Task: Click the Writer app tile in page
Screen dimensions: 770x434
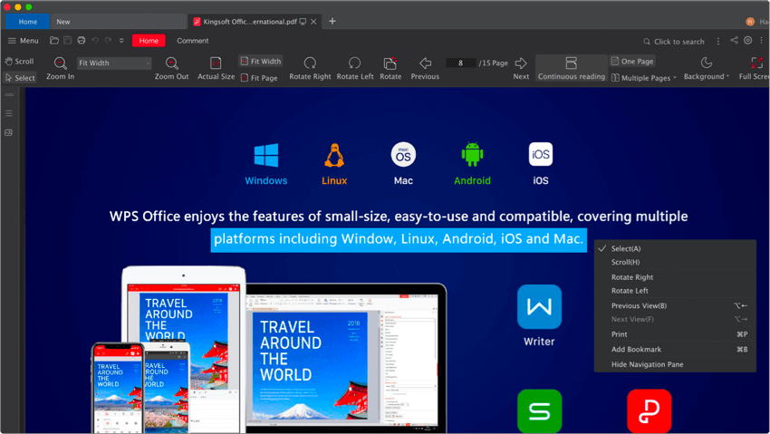Action: pos(539,307)
